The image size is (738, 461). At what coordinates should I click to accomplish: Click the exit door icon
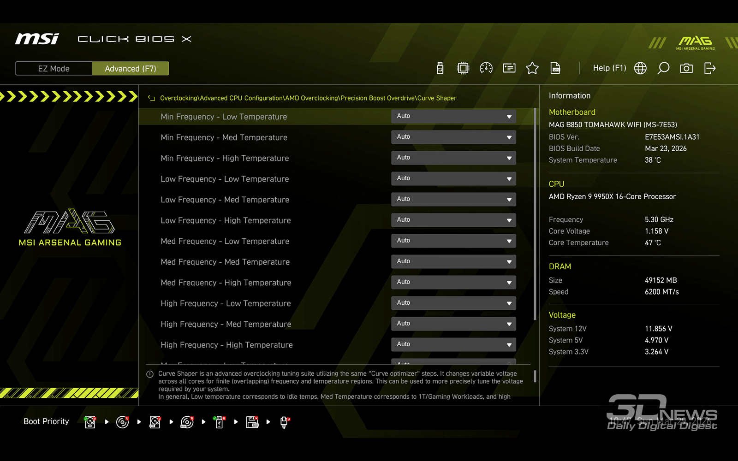click(x=710, y=68)
